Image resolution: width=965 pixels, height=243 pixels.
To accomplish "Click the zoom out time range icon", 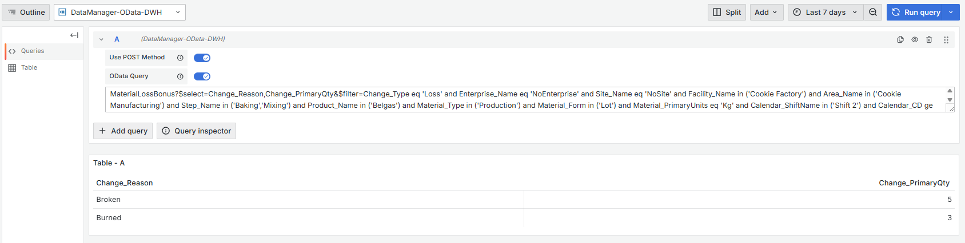I will coord(873,13).
